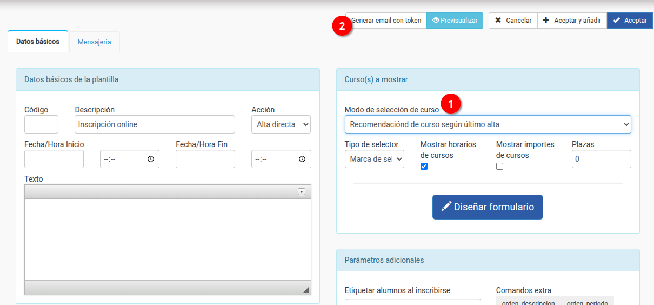Open the Acción dropdown
This screenshot has height=305, width=654.
281,124
